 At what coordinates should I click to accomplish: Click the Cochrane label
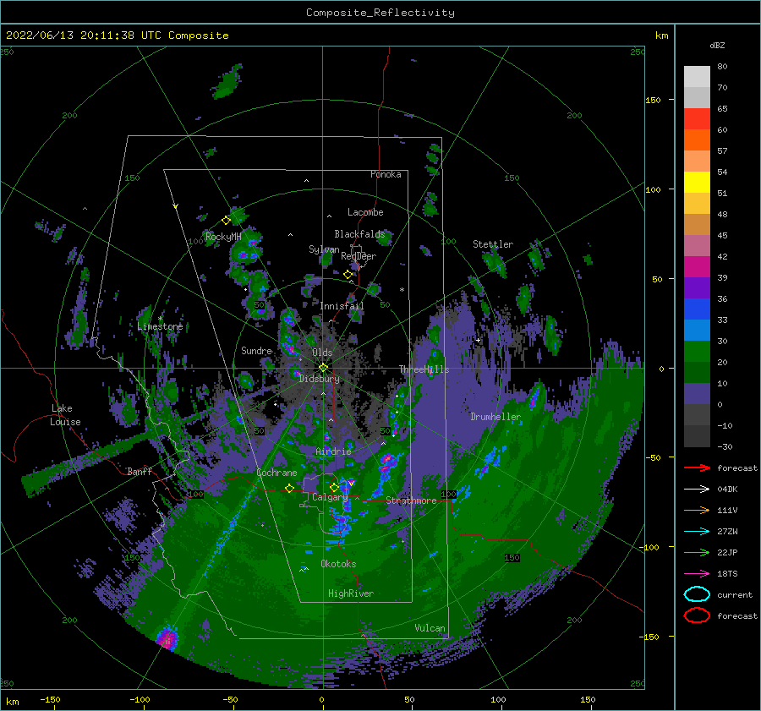(x=276, y=473)
